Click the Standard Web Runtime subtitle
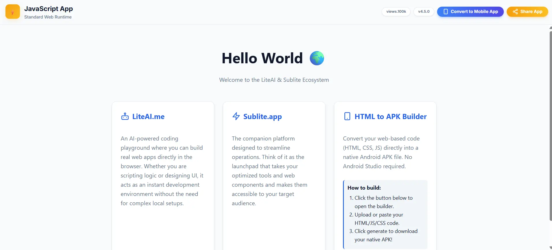 click(x=48, y=17)
